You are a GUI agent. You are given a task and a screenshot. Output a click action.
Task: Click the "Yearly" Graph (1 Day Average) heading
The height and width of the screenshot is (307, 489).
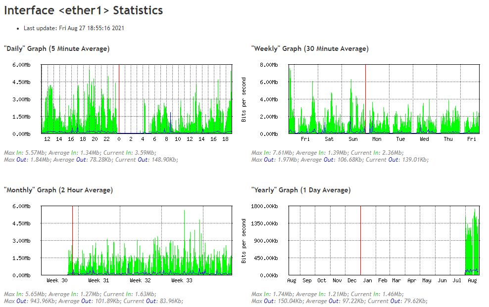[300, 190]
